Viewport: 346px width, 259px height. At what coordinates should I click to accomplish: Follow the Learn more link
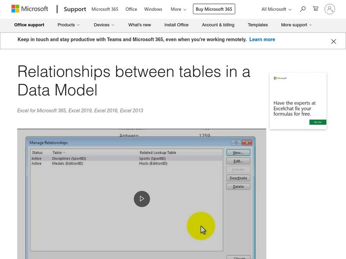[262, 39]
